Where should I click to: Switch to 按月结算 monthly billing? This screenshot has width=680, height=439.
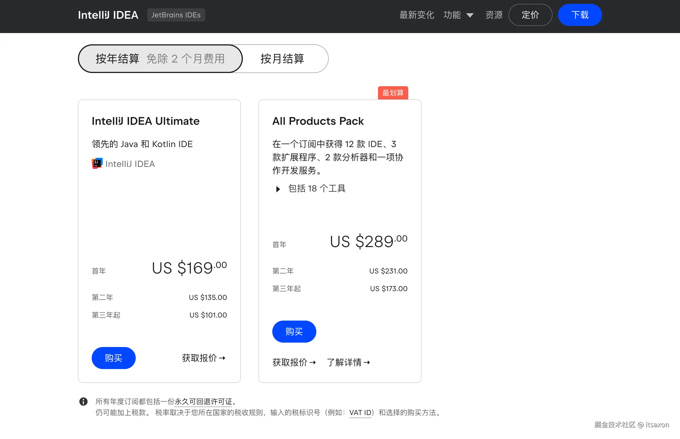(x=282, y=59)
